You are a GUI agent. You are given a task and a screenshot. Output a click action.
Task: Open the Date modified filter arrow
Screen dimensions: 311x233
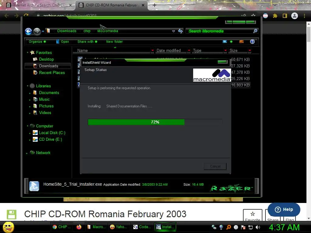(189, 51)
